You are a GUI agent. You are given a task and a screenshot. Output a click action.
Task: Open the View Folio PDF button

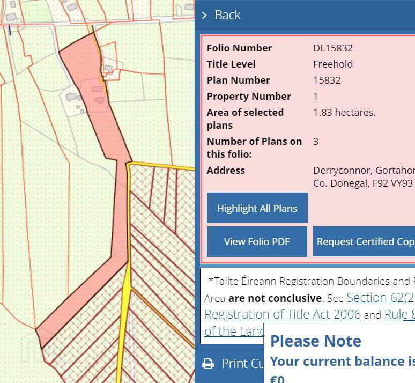pyautogui.click(x=257, y=241)
